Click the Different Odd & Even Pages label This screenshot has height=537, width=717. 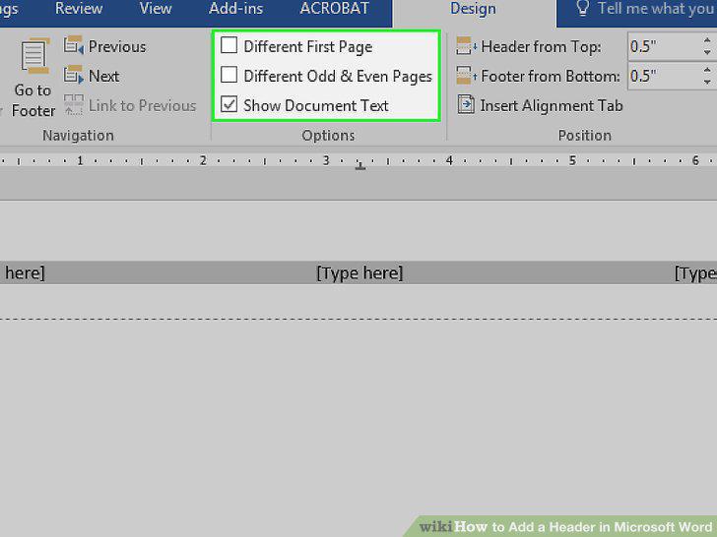pyautogui.click(x=338, y=77)
